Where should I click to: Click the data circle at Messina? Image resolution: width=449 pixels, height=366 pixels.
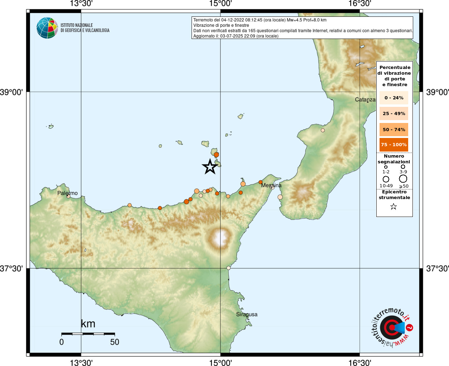point(272,187)
